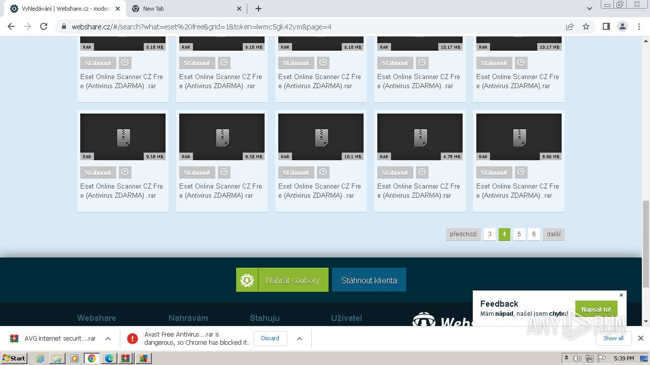Open the volume control in tray

tap(577, 358)
